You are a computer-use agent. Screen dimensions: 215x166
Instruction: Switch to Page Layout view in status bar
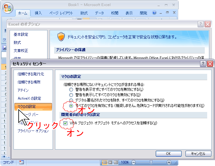[110, 162]
